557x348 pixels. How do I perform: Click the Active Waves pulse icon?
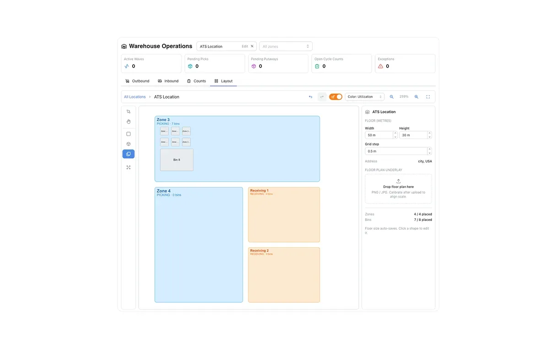pos(127,66)
